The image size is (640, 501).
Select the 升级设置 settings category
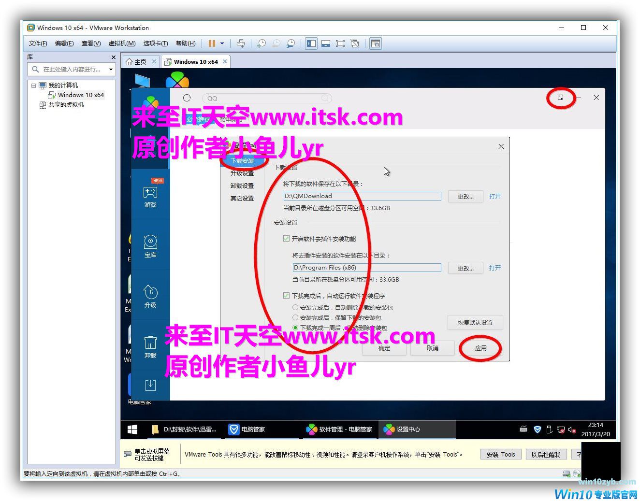click(242, 173)
